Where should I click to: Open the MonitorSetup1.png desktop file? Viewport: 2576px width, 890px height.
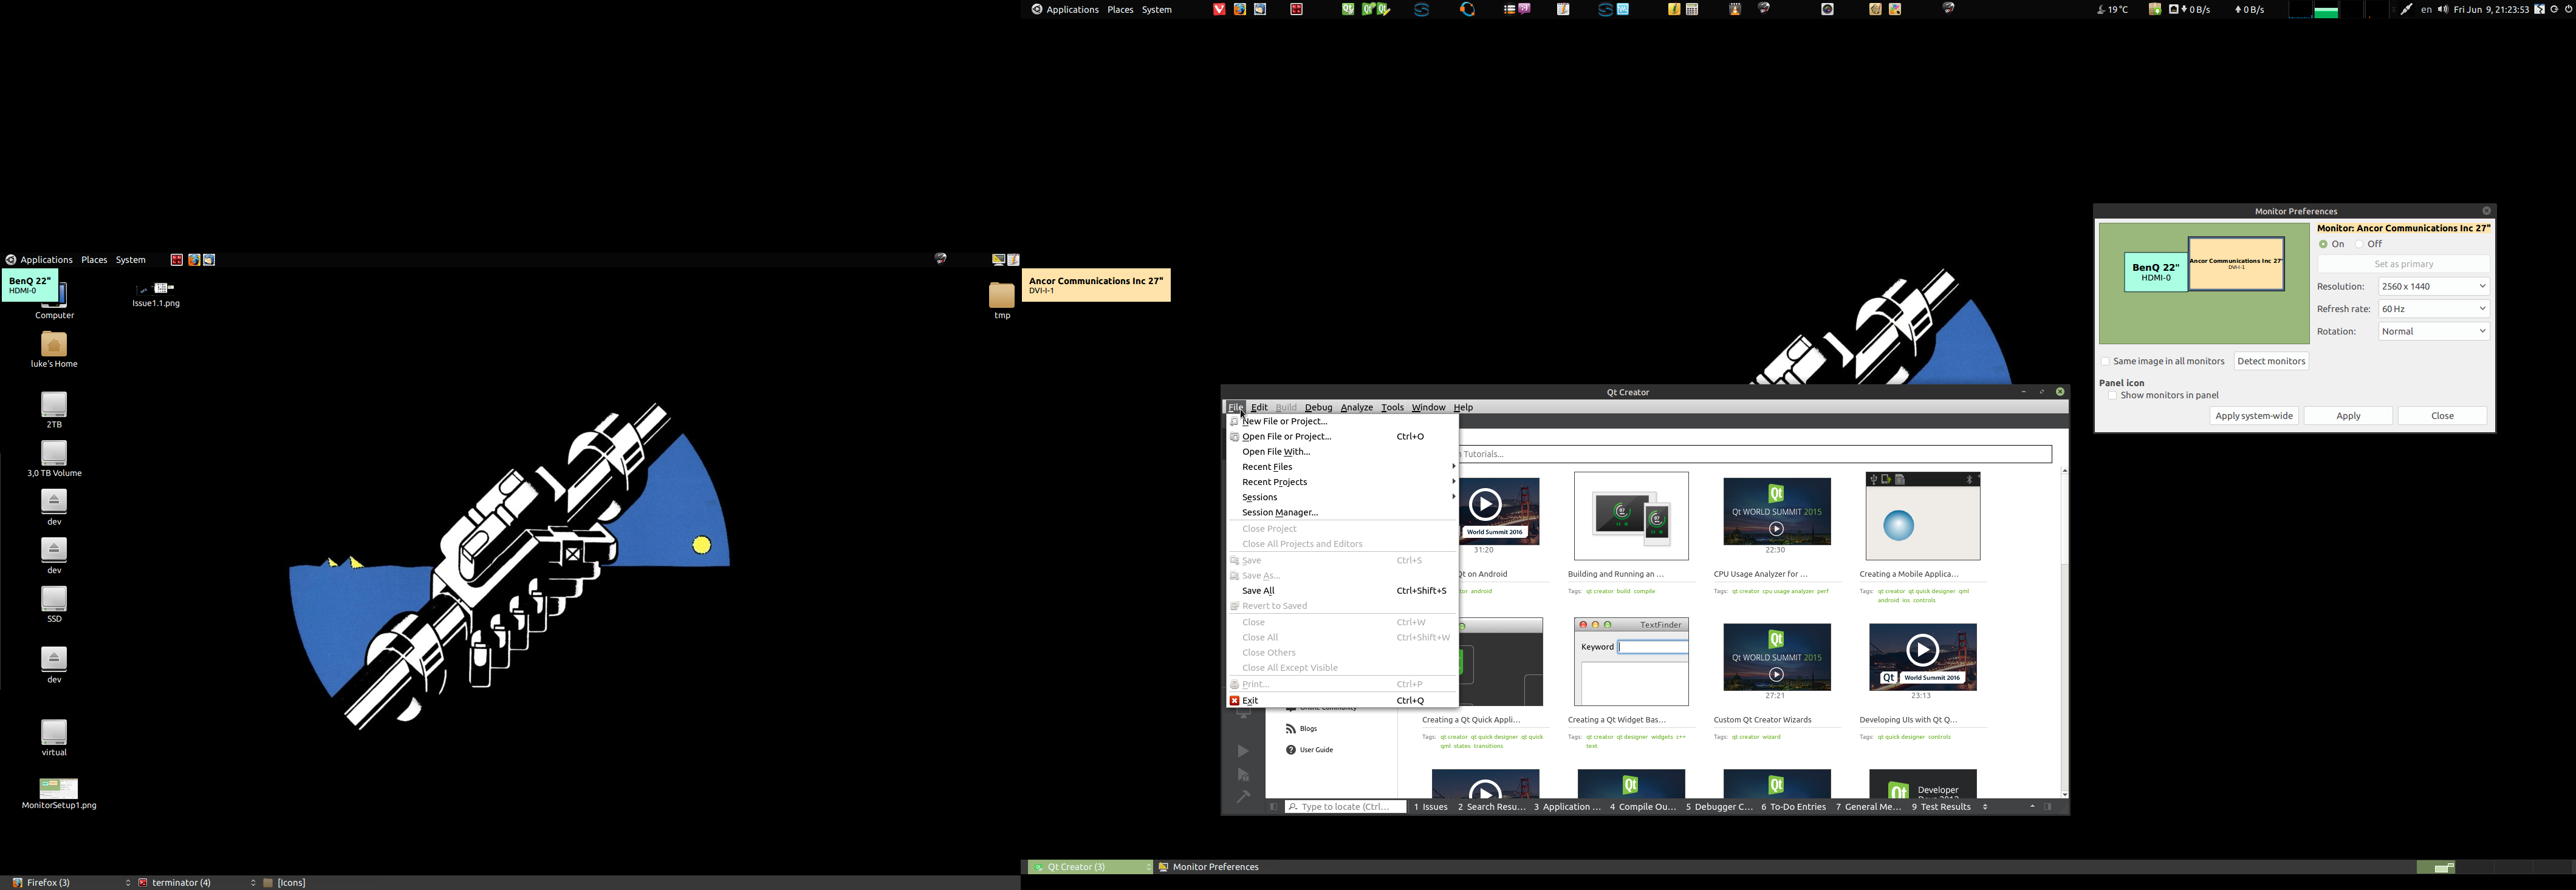pyautogui.click(x=58, y=790)
